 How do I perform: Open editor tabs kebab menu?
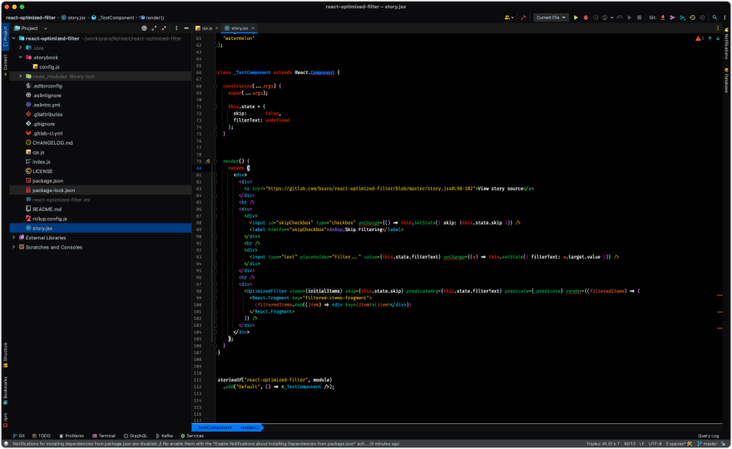tap(718, 28)
